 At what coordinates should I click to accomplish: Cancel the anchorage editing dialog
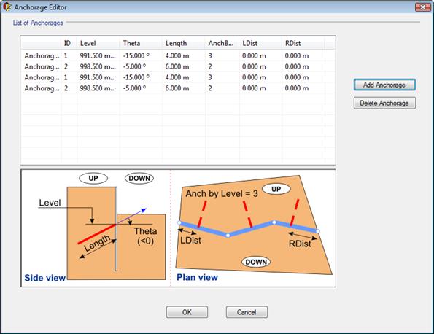[247, 312]
